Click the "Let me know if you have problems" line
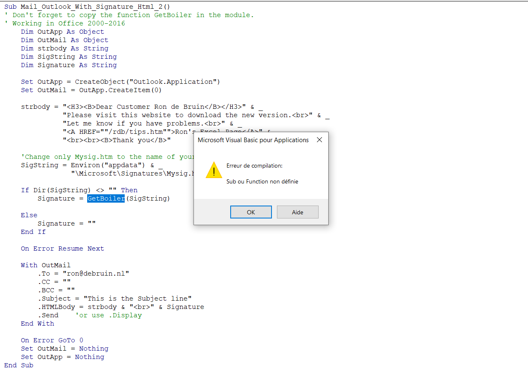Viewport: 528px width, 374px height. (152, 123)
